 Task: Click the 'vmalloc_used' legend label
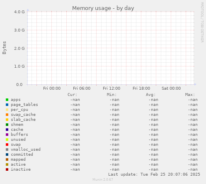coord(26,150)
